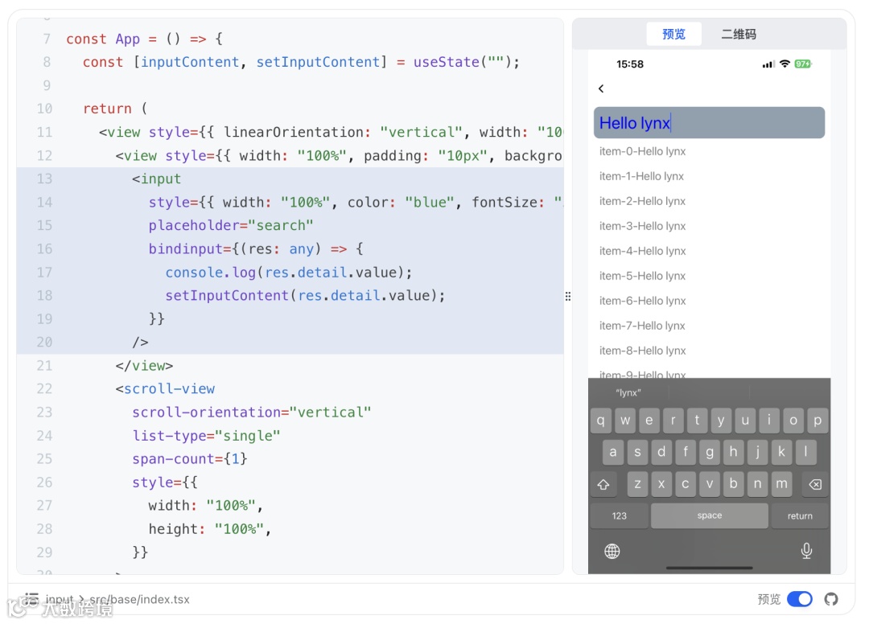Image resolution: width=869 pixels, height=624 pixels.
Task: Tap the x key
Action: point(661,484)
